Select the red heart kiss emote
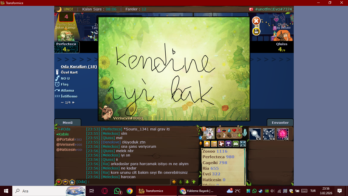 click(234, 130)
